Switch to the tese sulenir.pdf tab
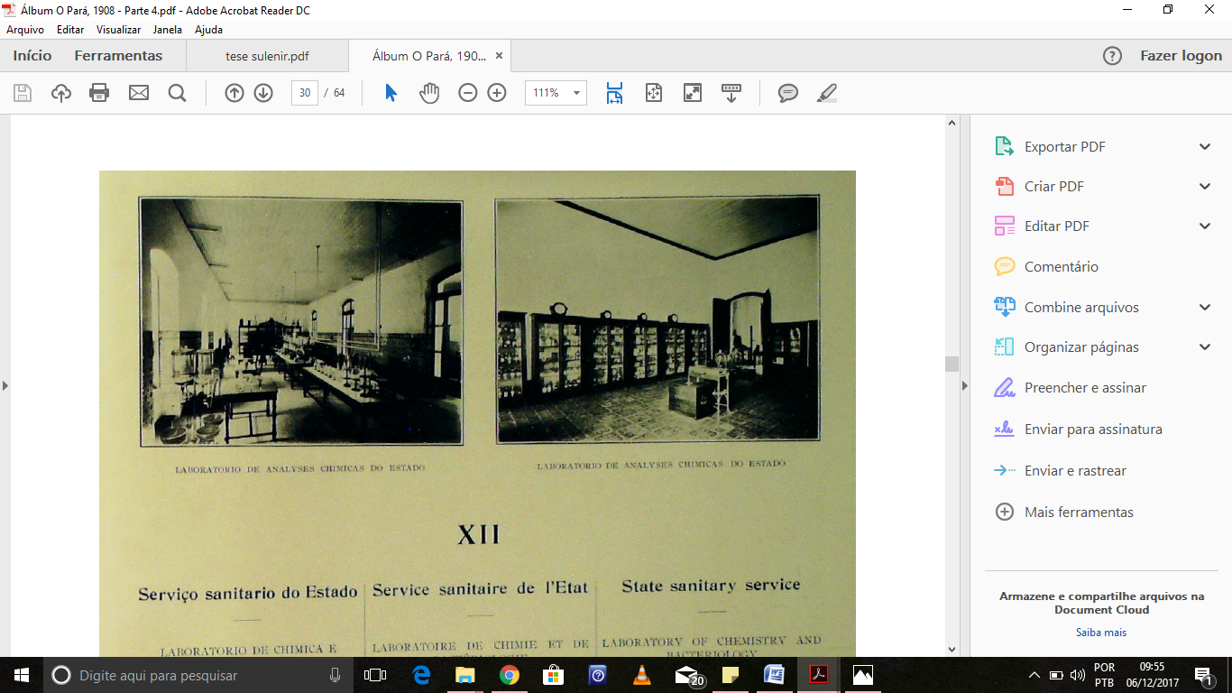The image size is (1232, 693). tap(267, 56)
